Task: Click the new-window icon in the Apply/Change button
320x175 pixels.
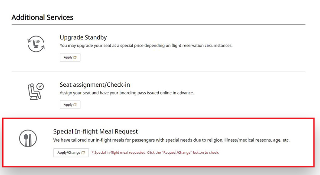Action: [x=83, y=153]
